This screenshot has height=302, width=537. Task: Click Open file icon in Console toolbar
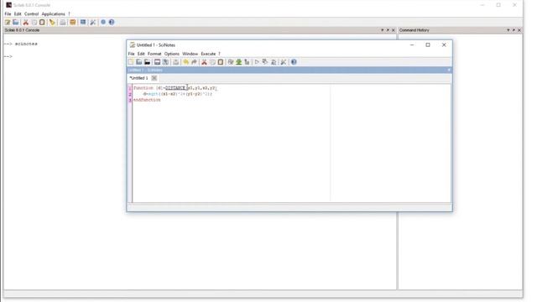[x=16, y=23]
